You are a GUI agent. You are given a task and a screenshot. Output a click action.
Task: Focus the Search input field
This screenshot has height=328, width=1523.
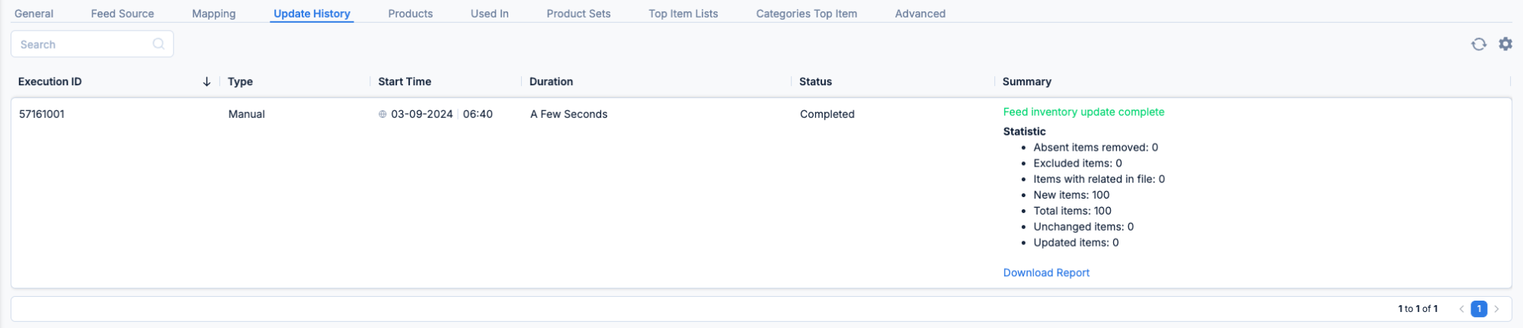(92, 44)
